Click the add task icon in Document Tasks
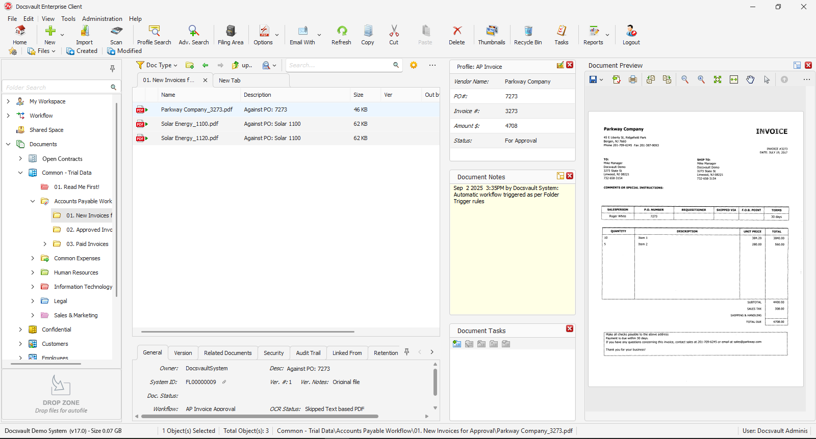The width and height of the screenshot is (816, 439). pos(457,344)
